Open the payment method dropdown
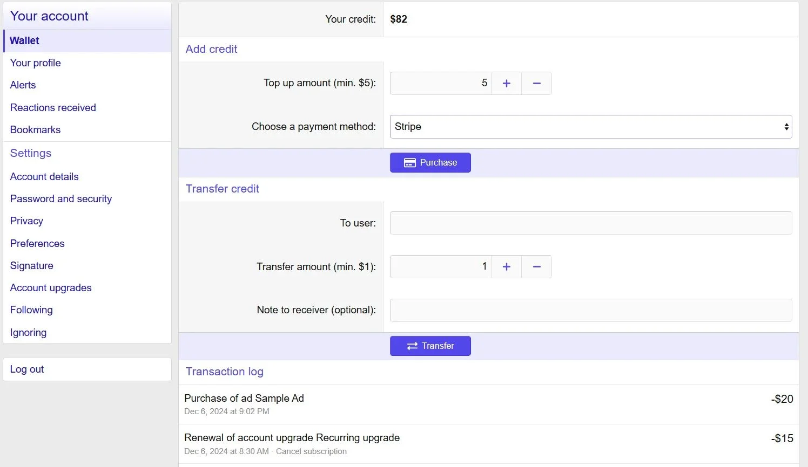Viewport: 808px width, 467px height. 590,127
